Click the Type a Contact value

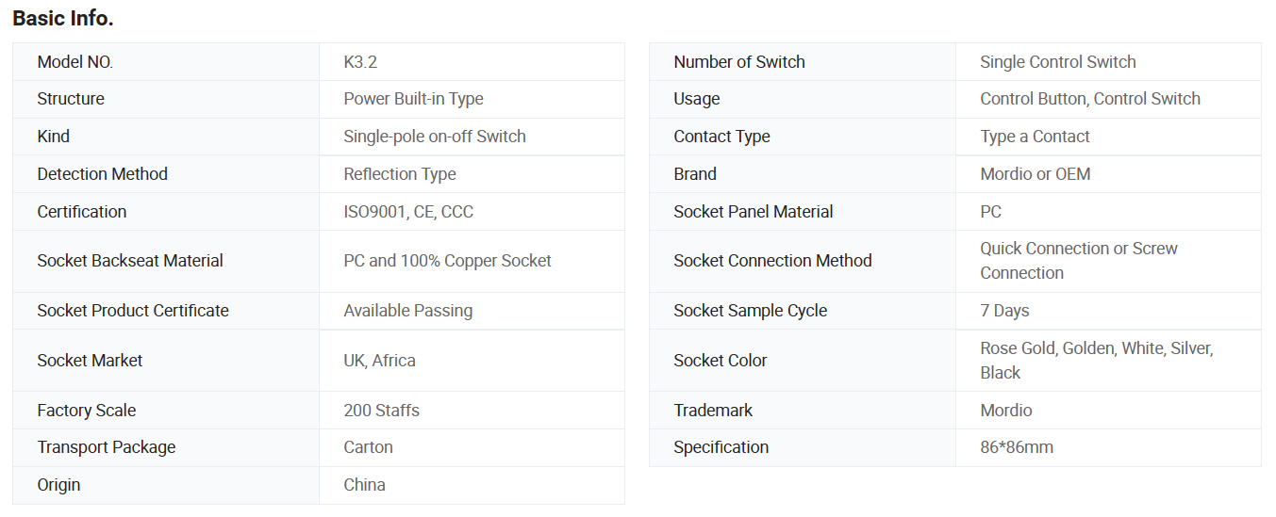[1035, 137]
